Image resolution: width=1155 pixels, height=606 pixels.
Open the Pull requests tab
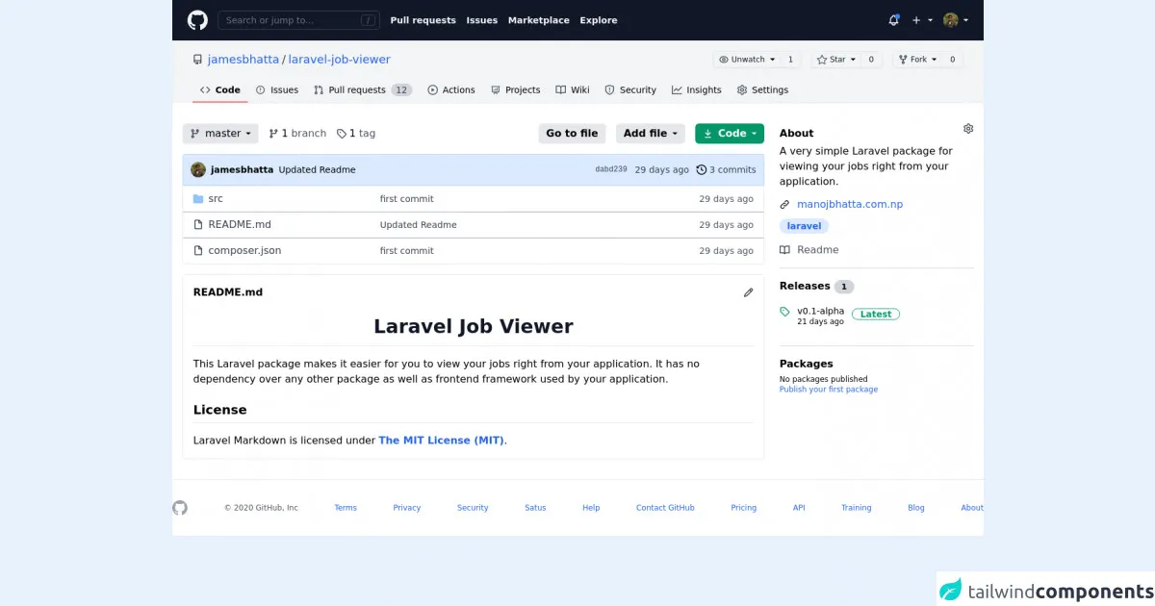click(x=356, y=90)
